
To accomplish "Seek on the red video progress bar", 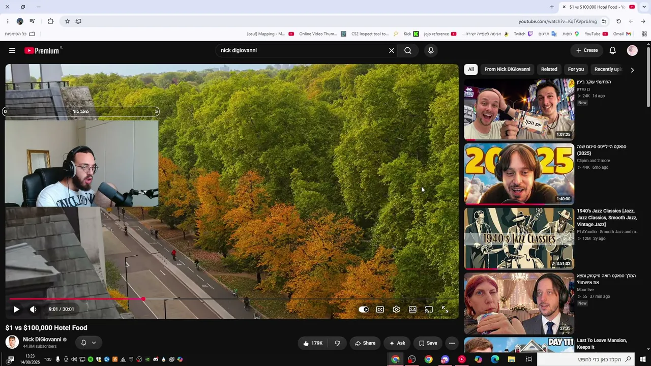I will pyautogui.click(x=231, y=299).
